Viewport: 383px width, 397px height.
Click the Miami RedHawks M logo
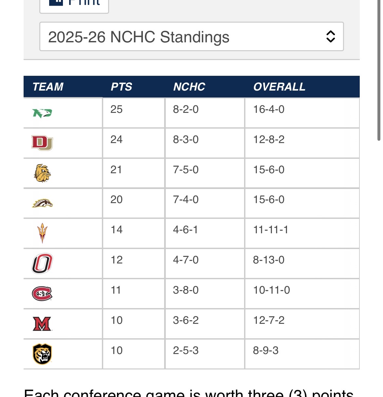pos(42,324)
